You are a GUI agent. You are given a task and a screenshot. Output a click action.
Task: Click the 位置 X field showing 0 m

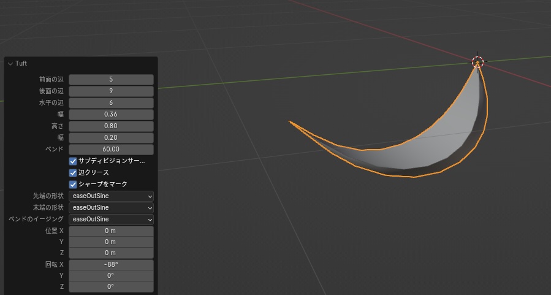(x=111, y=231)
